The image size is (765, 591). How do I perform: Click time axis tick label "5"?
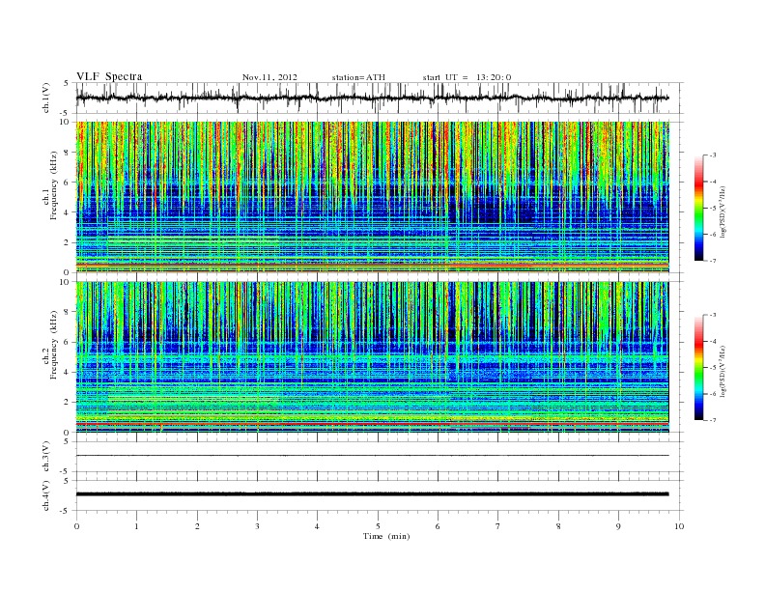click(x=378, y=526)
